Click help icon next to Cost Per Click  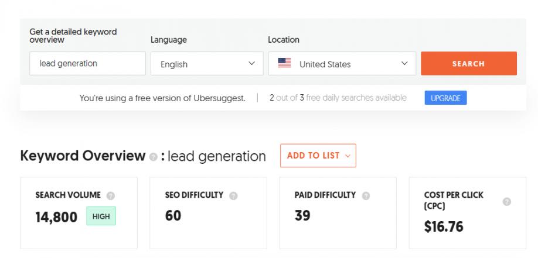[507, 201]
